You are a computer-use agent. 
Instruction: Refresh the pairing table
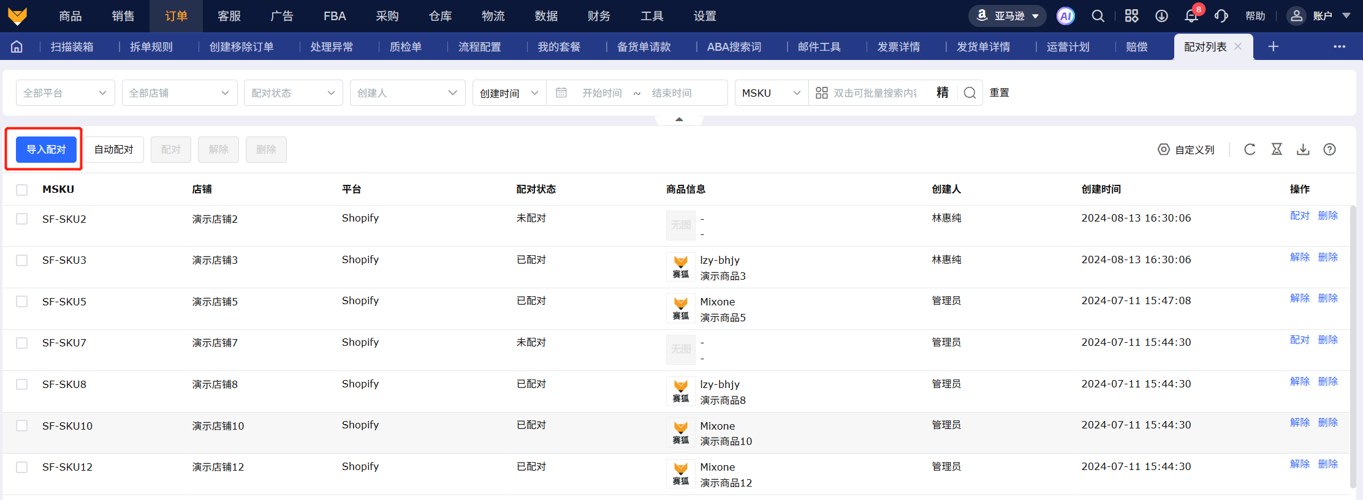(1250, 149)
